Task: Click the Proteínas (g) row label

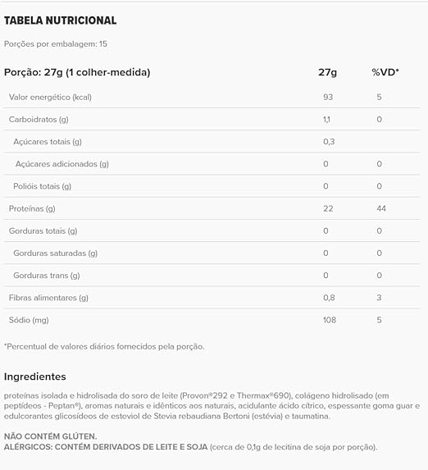Action: [x=32, y=208]
